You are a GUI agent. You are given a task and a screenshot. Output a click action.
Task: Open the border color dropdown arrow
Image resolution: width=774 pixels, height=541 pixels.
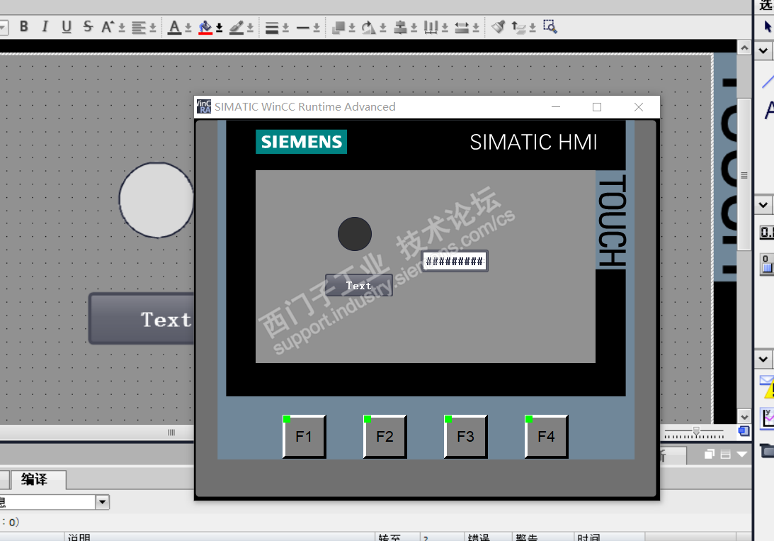pos(250,28)
